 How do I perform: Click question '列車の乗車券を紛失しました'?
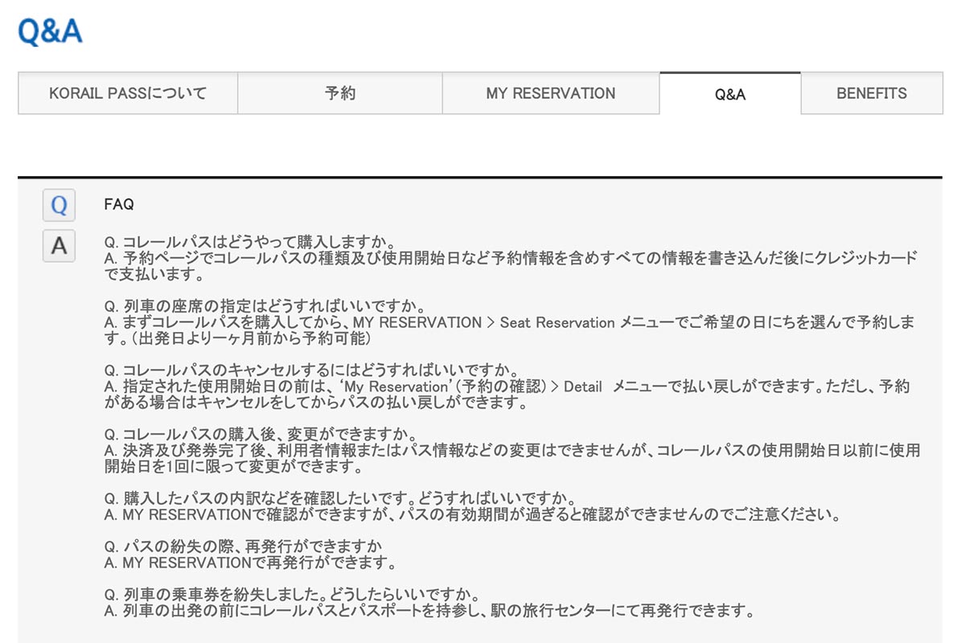(x=292, y=596)
